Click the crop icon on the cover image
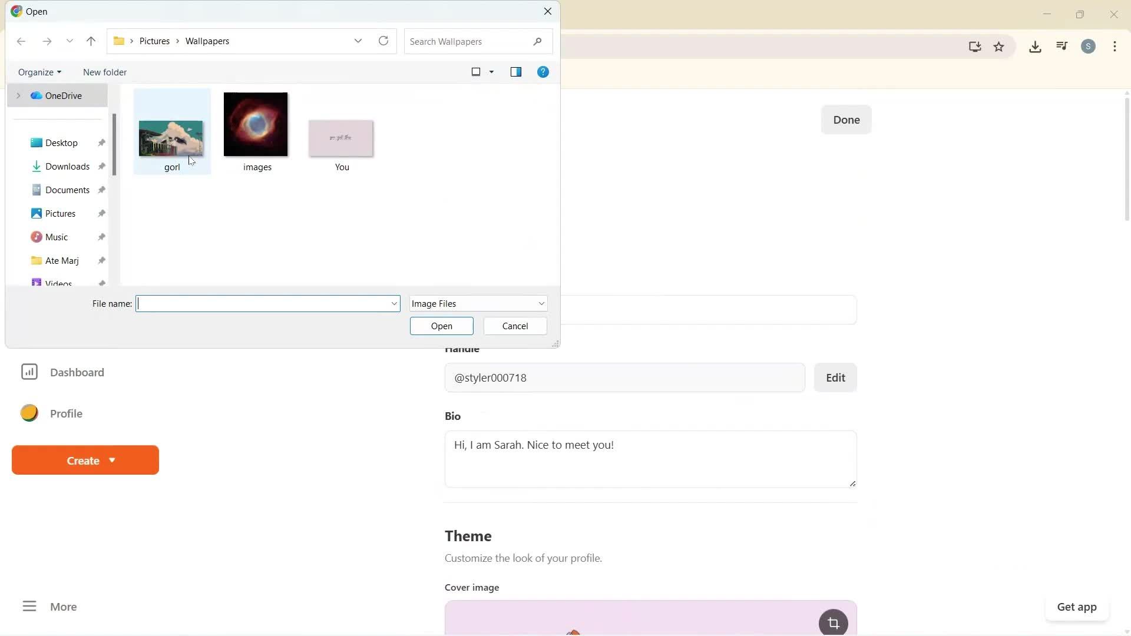 (x=832, y=622)
